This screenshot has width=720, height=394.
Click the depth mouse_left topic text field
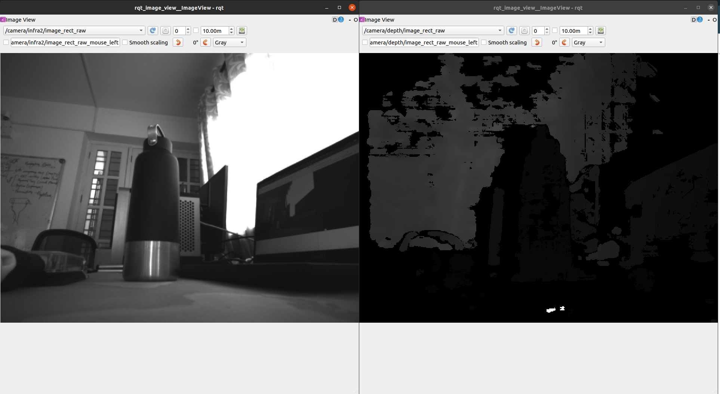pyautogui.click(x=424, y=43)
